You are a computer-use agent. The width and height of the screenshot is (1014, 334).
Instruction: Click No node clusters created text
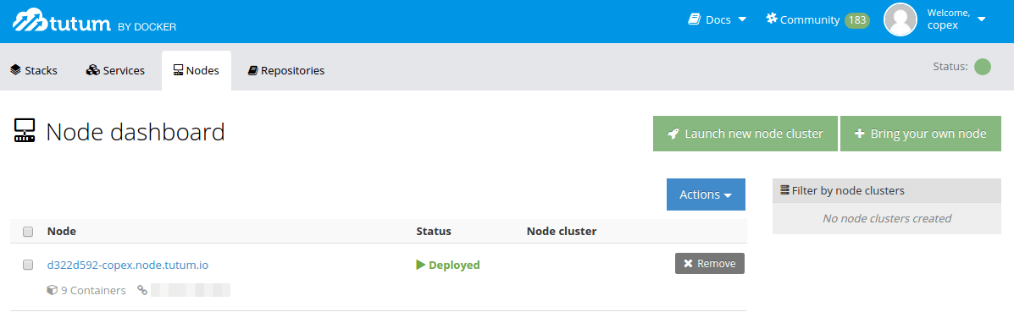(887, 218)
